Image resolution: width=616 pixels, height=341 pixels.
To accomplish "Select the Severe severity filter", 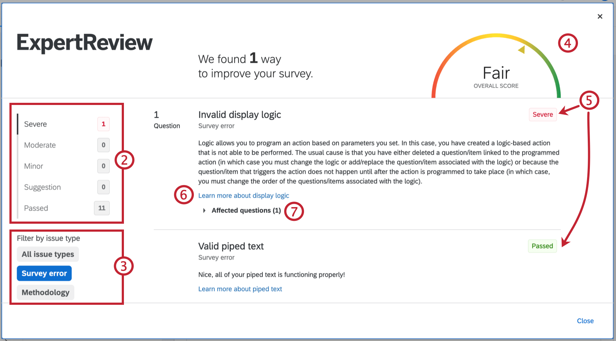I will pyautogui.click(x=35, y=124).
